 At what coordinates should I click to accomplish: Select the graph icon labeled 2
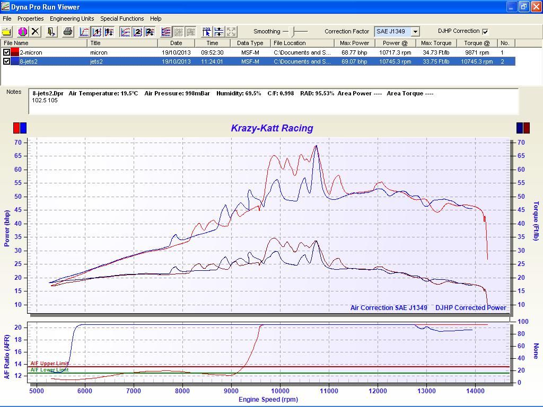click(137, 32)
